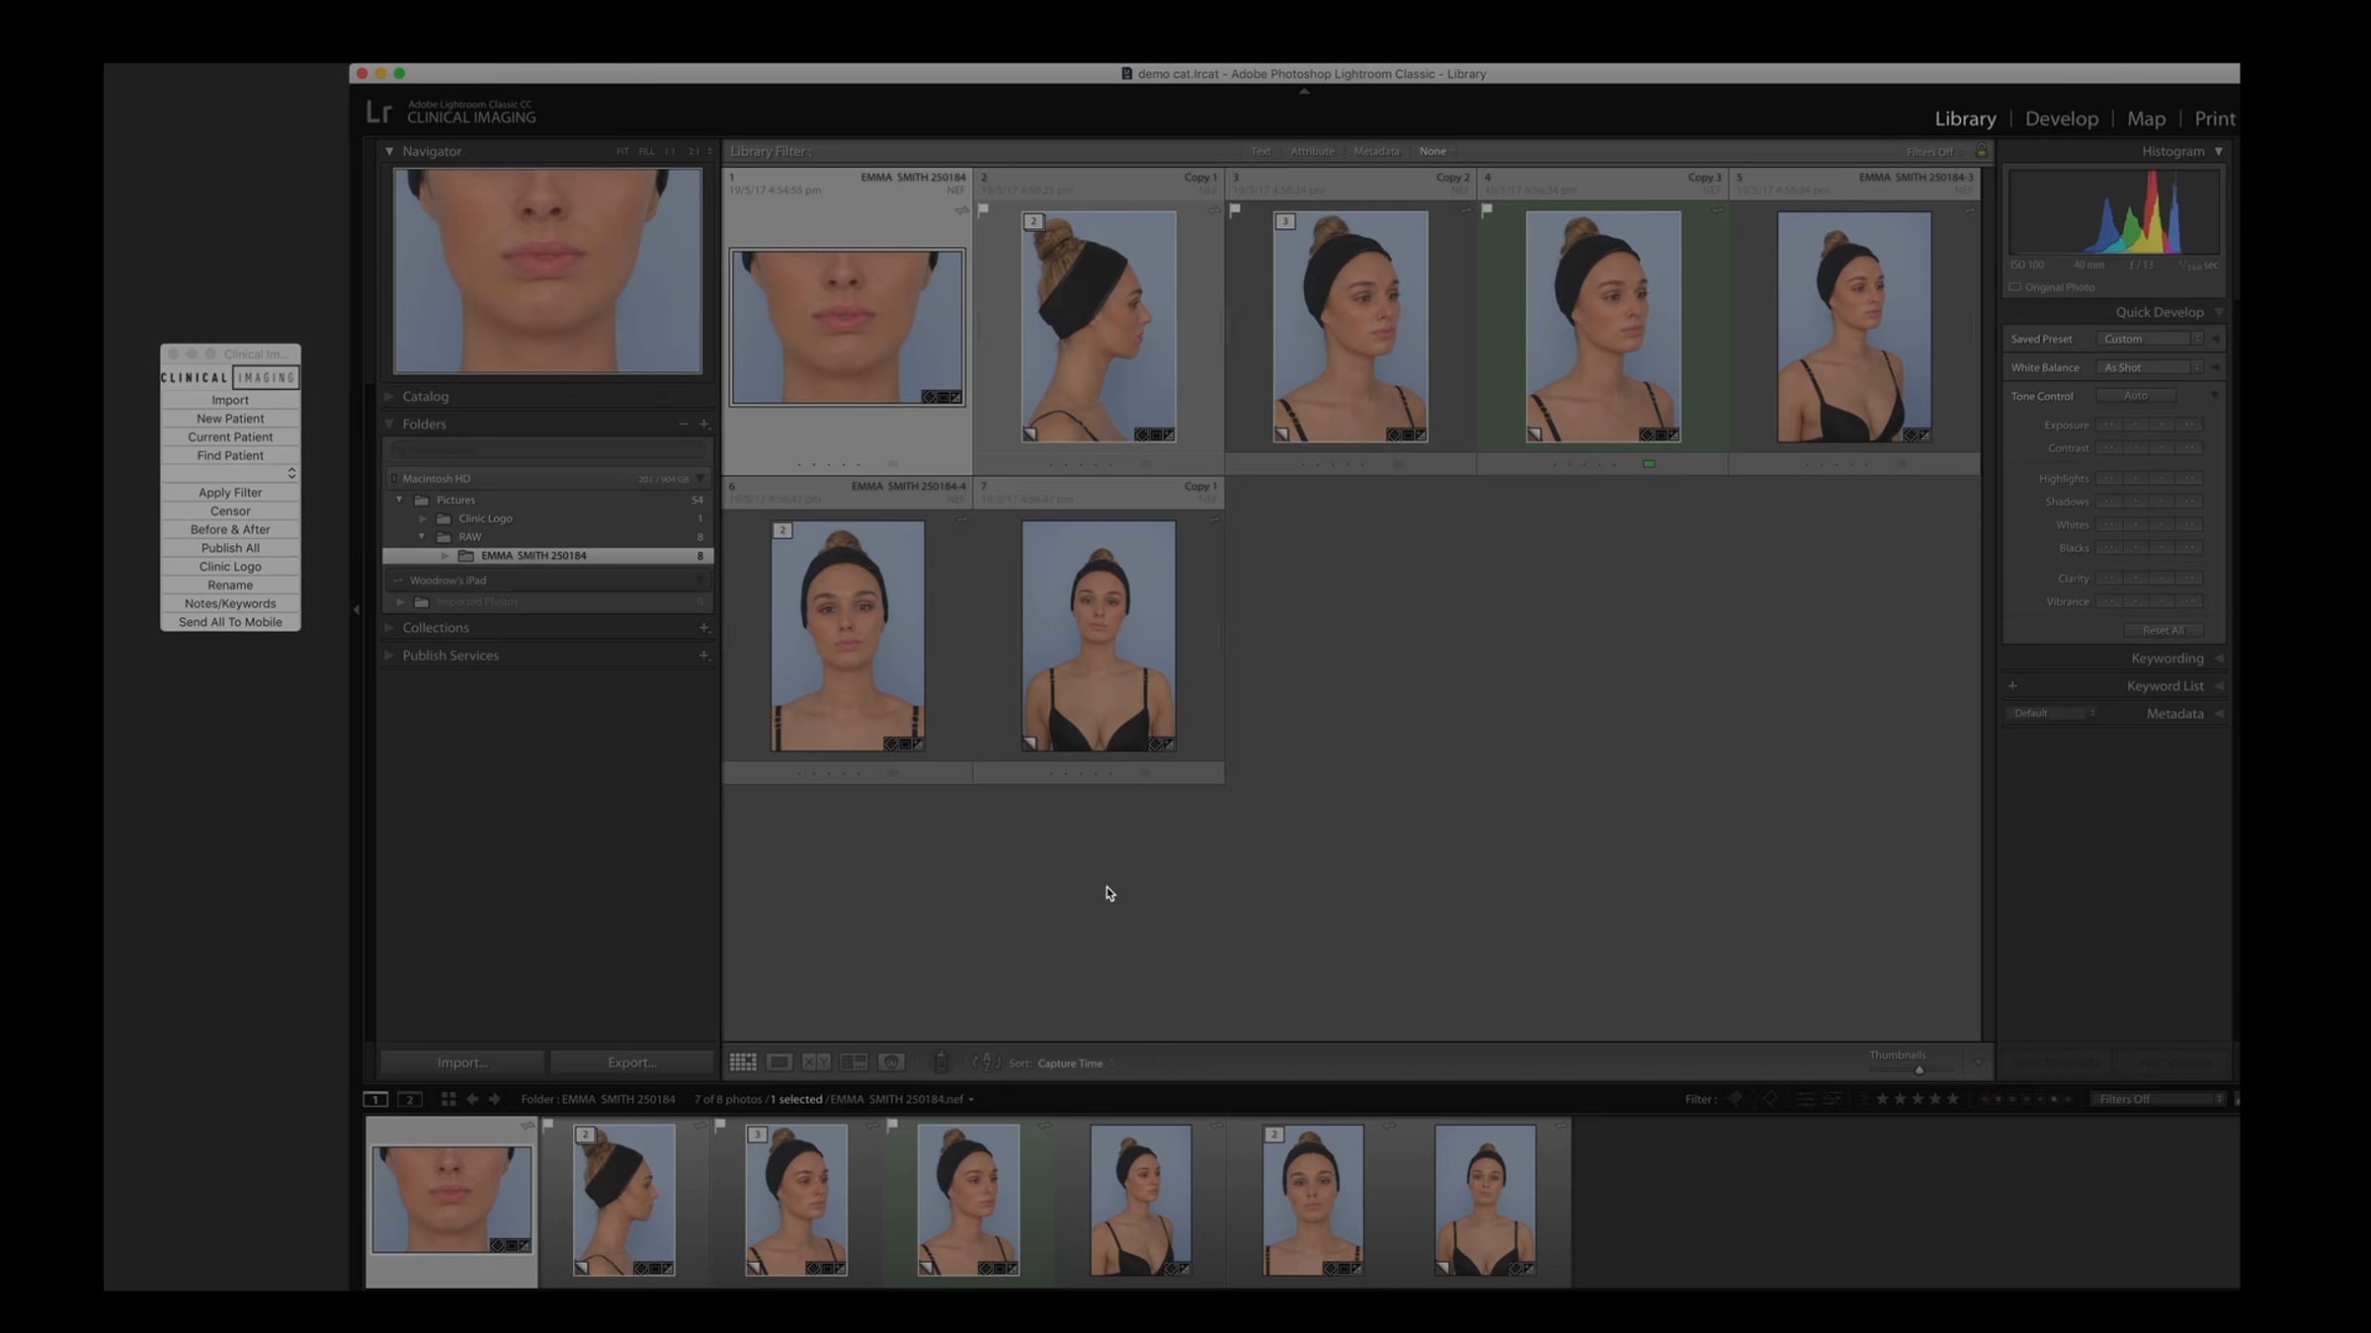Viewport: 2371px width, 1333px height.
Task: Expand the Collections panel
Action: pos(389,628)
